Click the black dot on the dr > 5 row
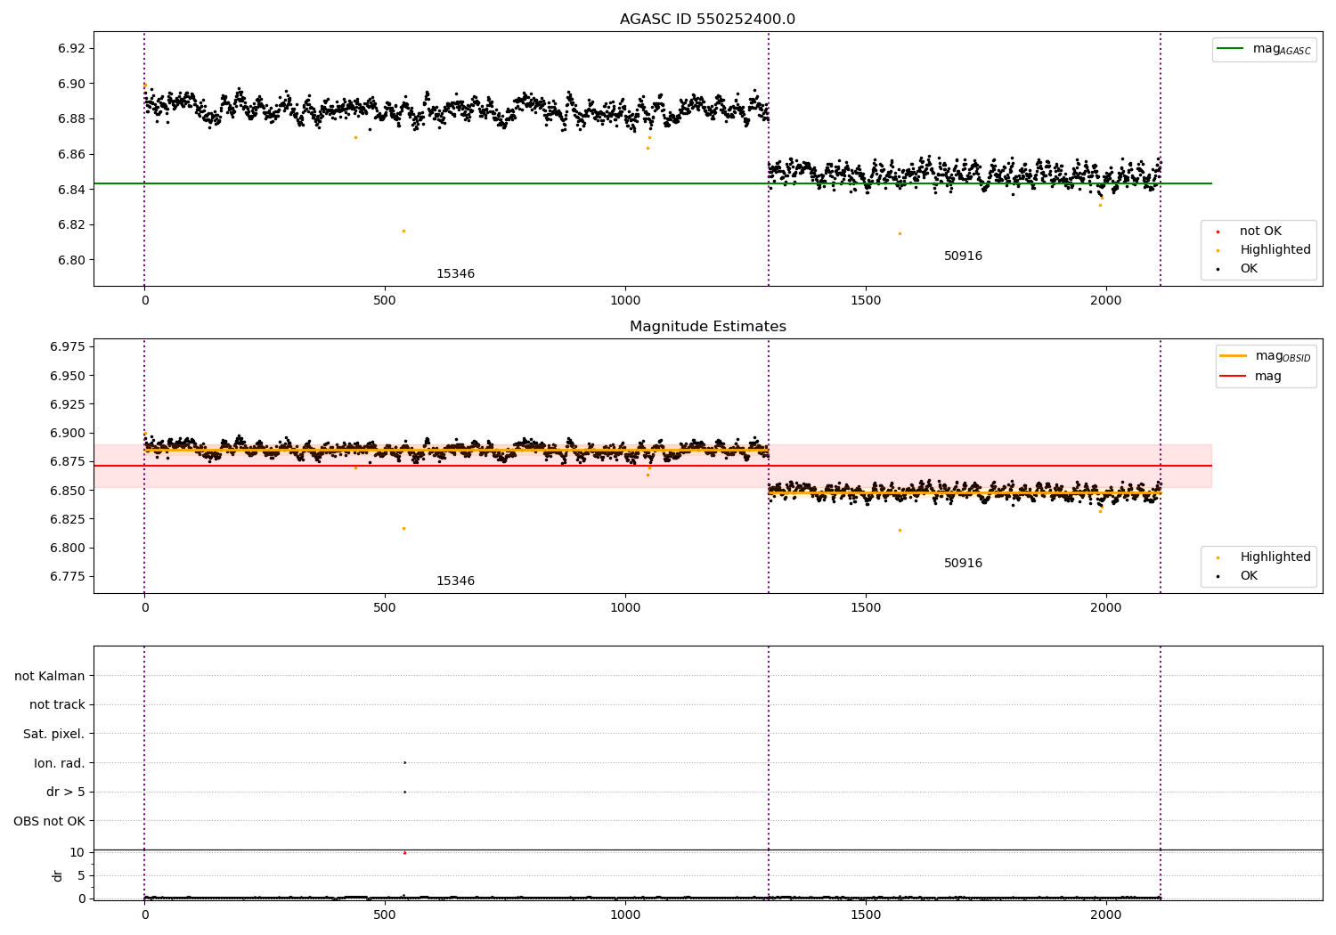Viewport: 1336px width, 935px height. pos(404,792)
